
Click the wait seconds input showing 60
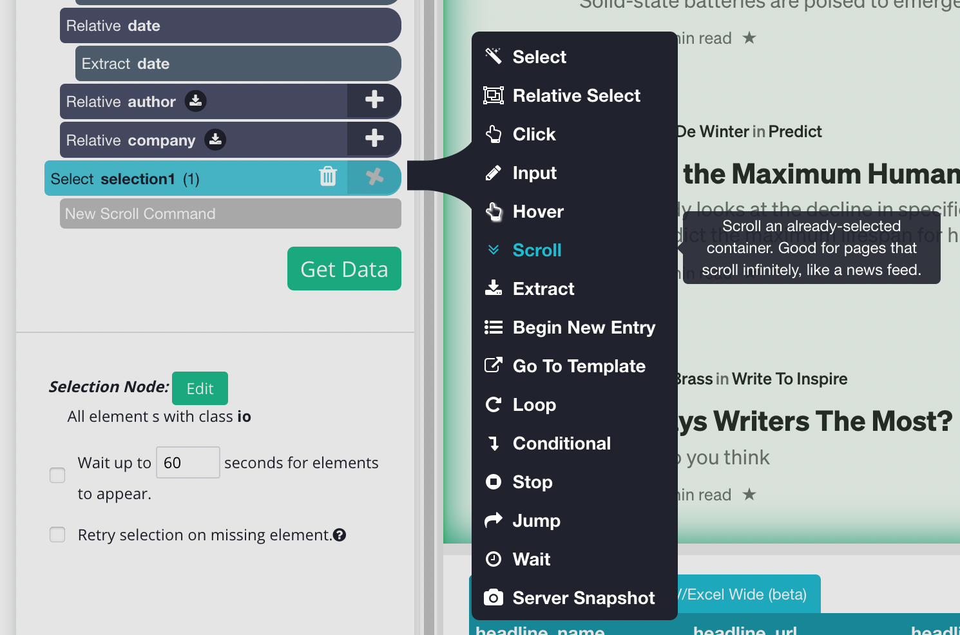coord(188,462)
